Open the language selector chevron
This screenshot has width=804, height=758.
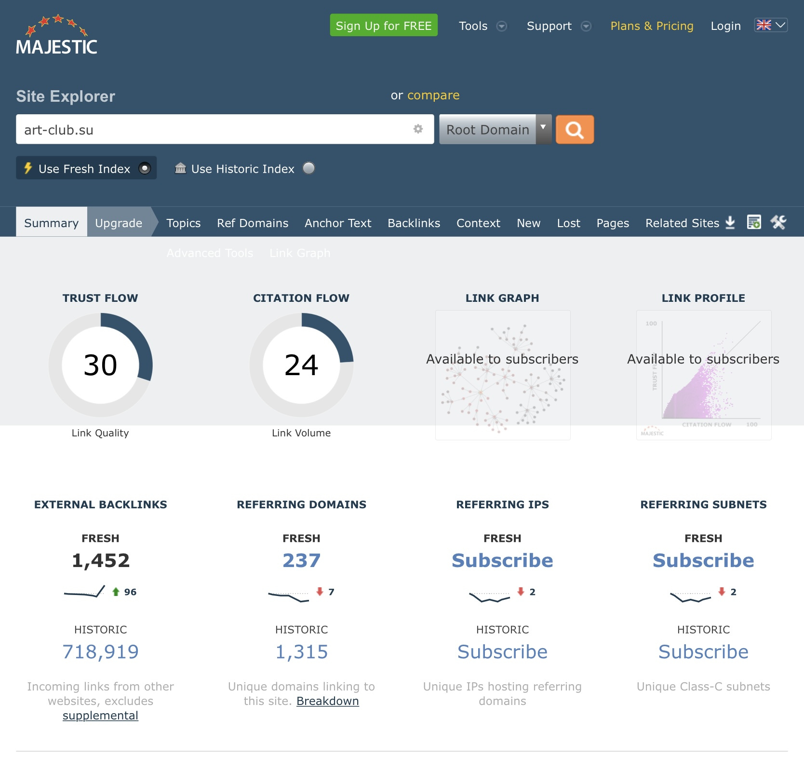point(780,25)
